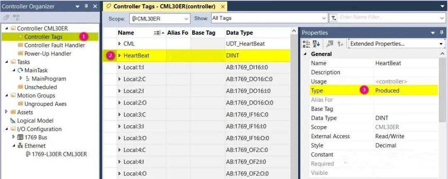This screenshot has width=448, height=179.
Task: Click the Name column sort icon
Action: [158, 33]
